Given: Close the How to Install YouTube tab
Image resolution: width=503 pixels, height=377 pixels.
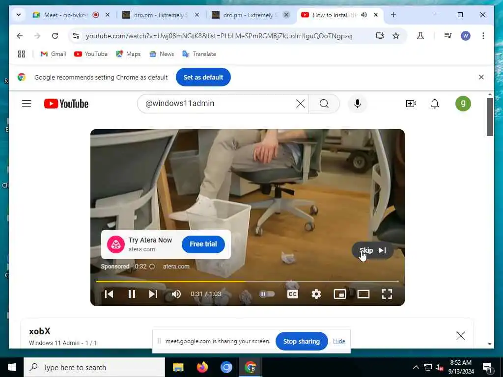Looking at the screenshot, I should (376, 15).
